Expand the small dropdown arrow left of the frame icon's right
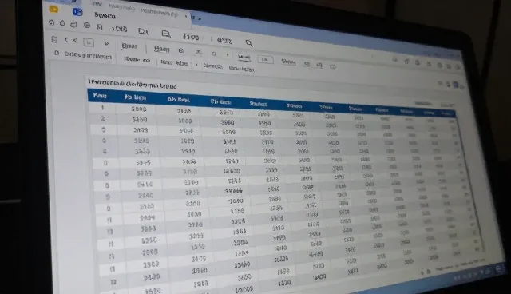 pos(106,44)
